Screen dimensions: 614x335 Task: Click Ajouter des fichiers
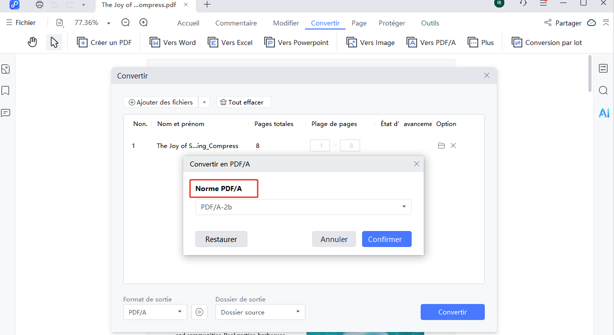click(x=161, y=102)
